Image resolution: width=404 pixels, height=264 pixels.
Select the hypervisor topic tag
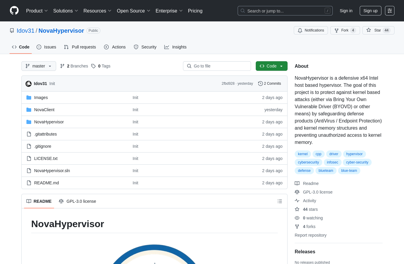pos(354,154)
